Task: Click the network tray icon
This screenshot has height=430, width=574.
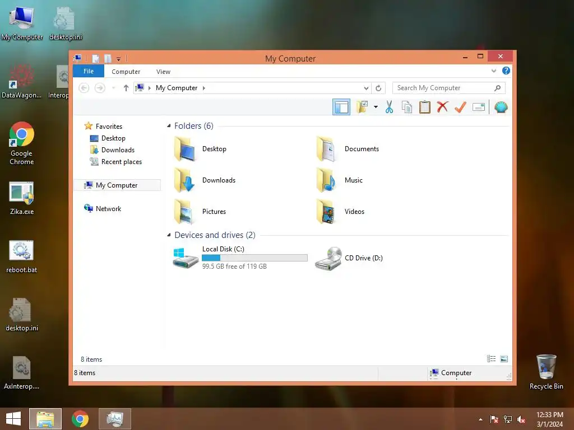Action: coord(507,419)
